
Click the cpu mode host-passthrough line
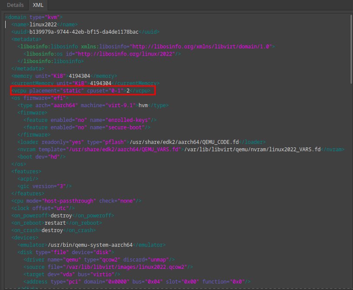pos(76,201)
